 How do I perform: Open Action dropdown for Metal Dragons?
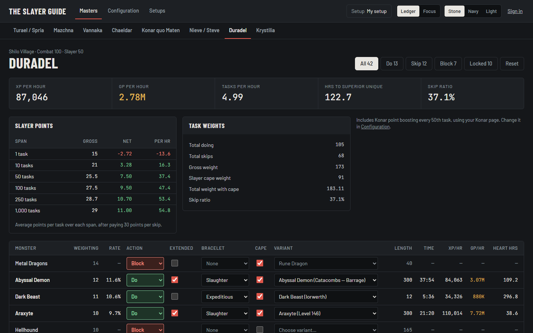[x=145, y=263]
